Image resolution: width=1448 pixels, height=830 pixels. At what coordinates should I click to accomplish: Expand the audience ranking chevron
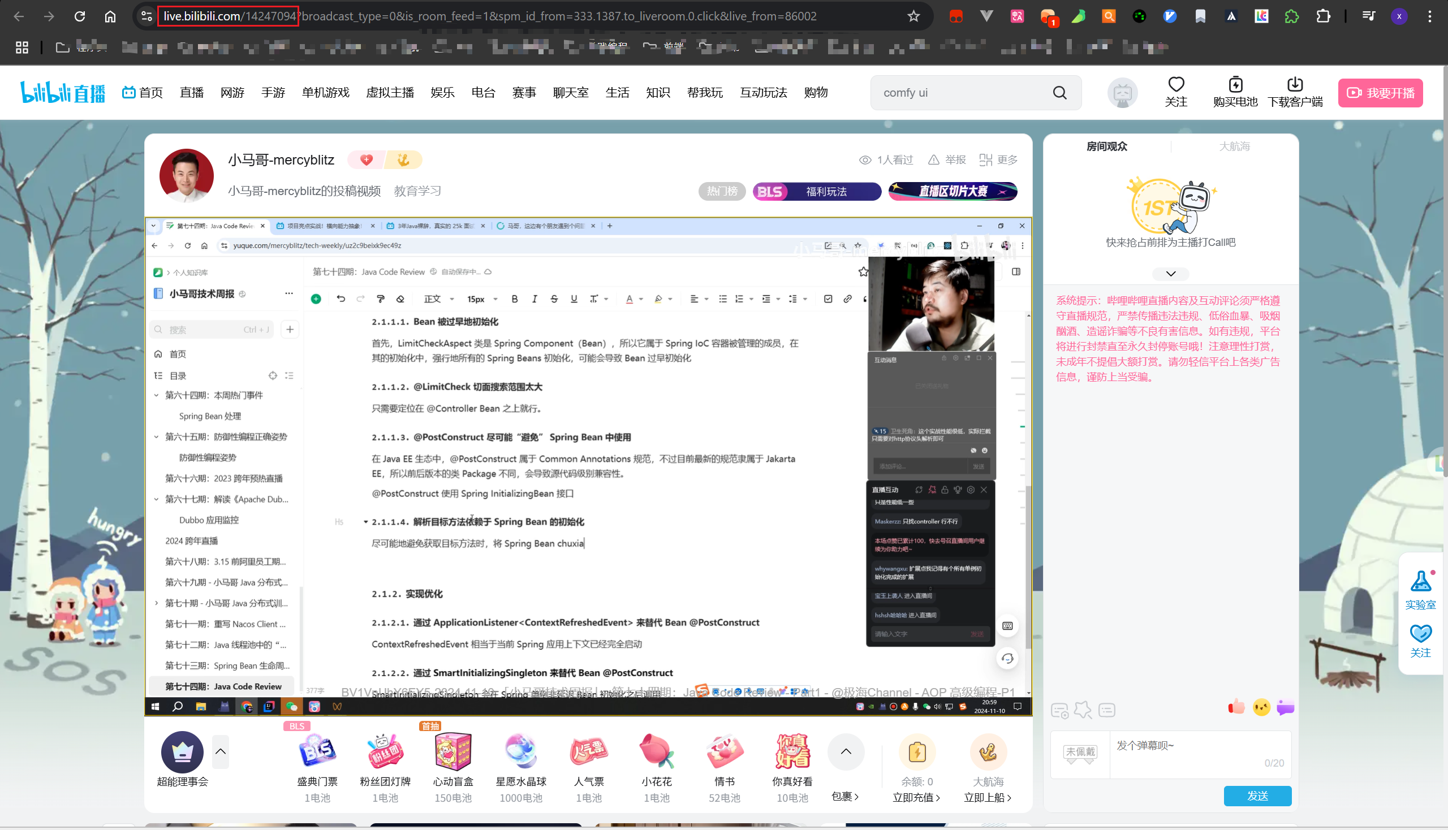point(1171,274)
